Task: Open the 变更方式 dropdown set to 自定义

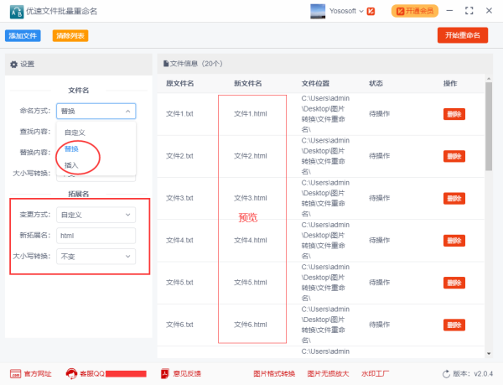Action: click(x=96, y=215)
